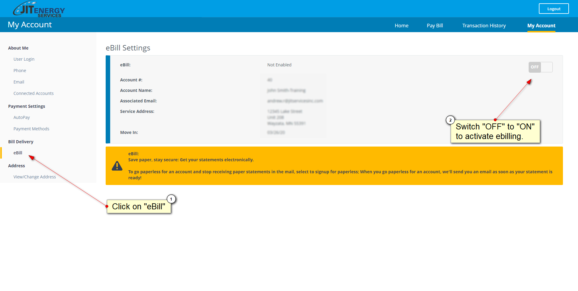The width and height of the screenshot is (578, 291).
Task: Open User Login in the sidebar
Action: pyautogui.click(x=24, y=59)
